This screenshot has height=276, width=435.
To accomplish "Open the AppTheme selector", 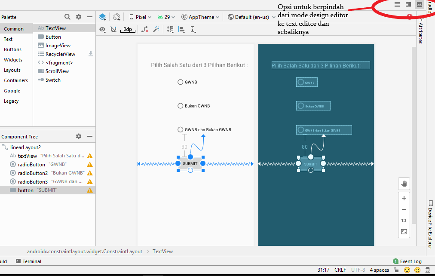I will click(200, 16).
